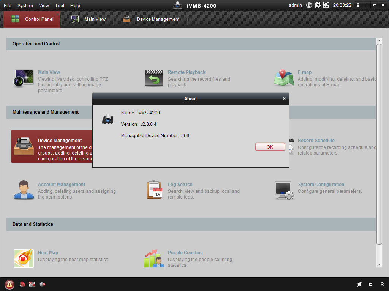Click the lock icon in title bar
Screen dimensions: 389x291
pos(358,5)
